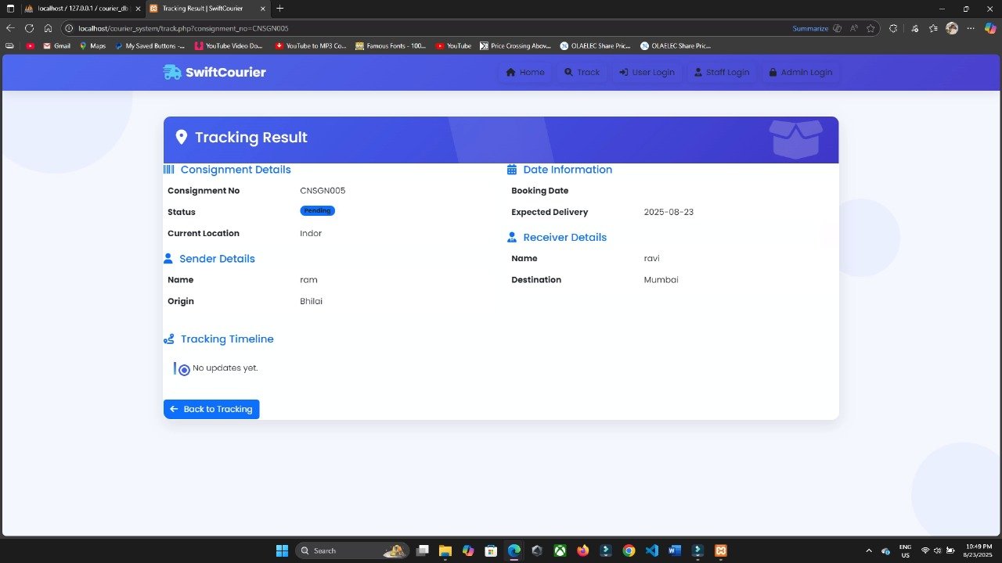Open Home in the navigation bar

525,73
